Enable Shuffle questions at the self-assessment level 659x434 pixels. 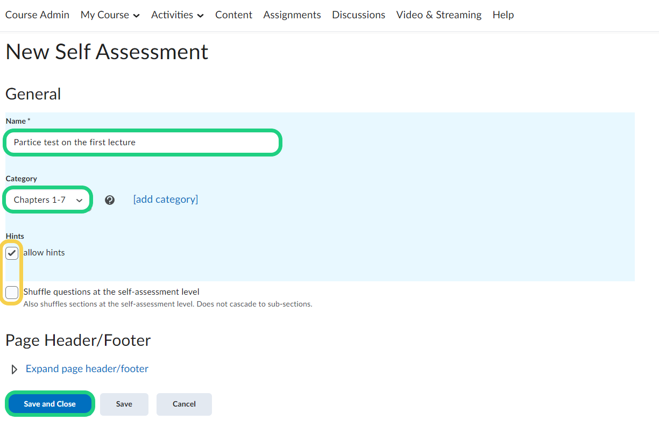pos(12,293)
